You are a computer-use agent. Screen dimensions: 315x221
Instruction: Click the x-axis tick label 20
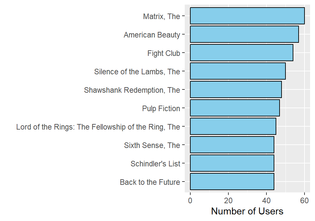[x=228, y=200]
